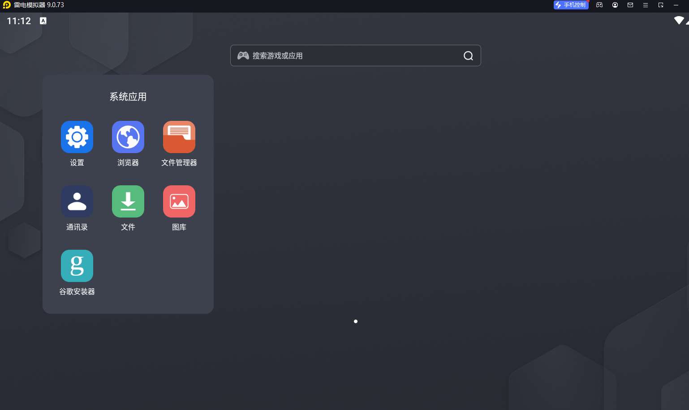The height and width of the screenshot is (410, 689).
Task: Click the home screen page indicator dot
Action: (356, 321)
